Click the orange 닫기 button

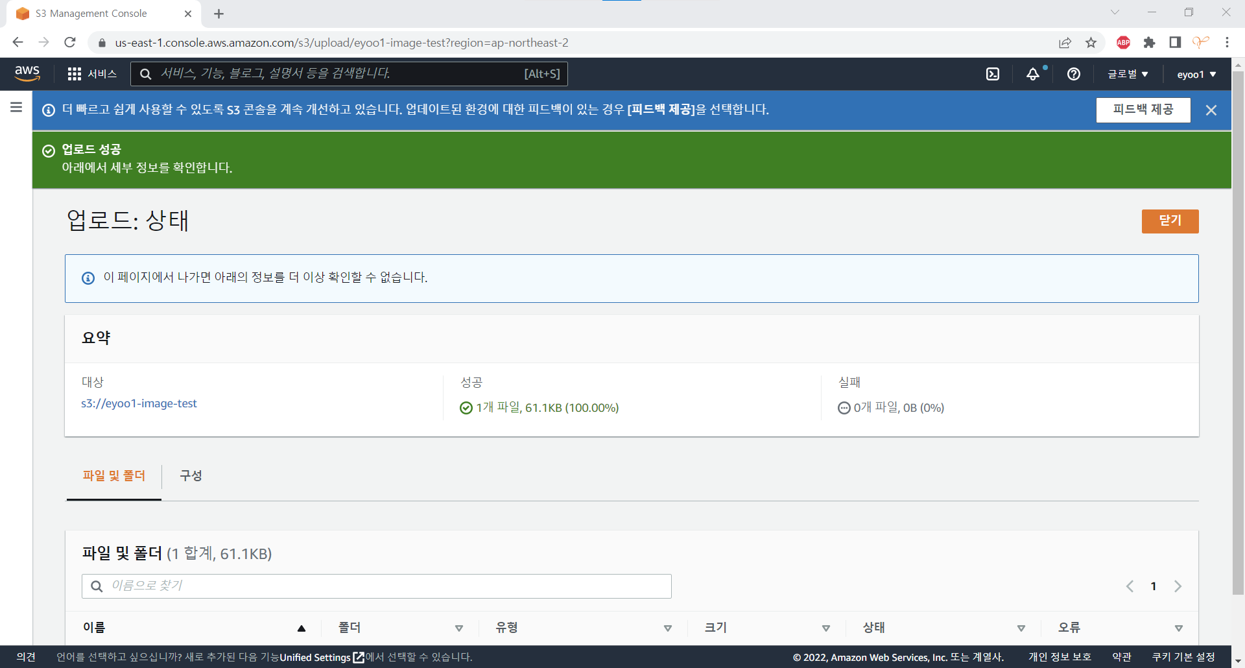[x=1170, y=221]
